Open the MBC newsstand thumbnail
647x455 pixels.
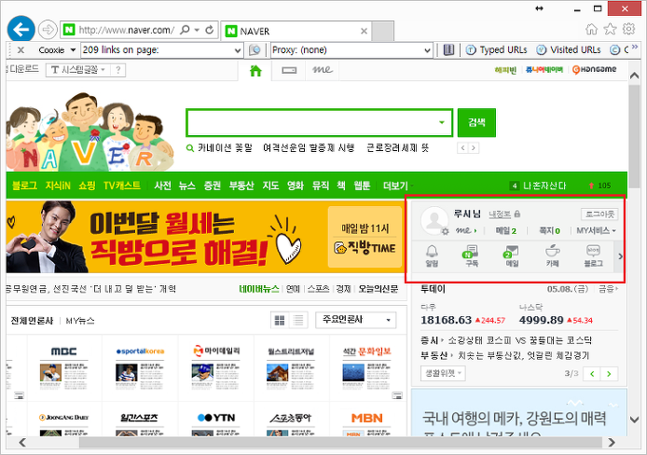[x=64, y=367]
